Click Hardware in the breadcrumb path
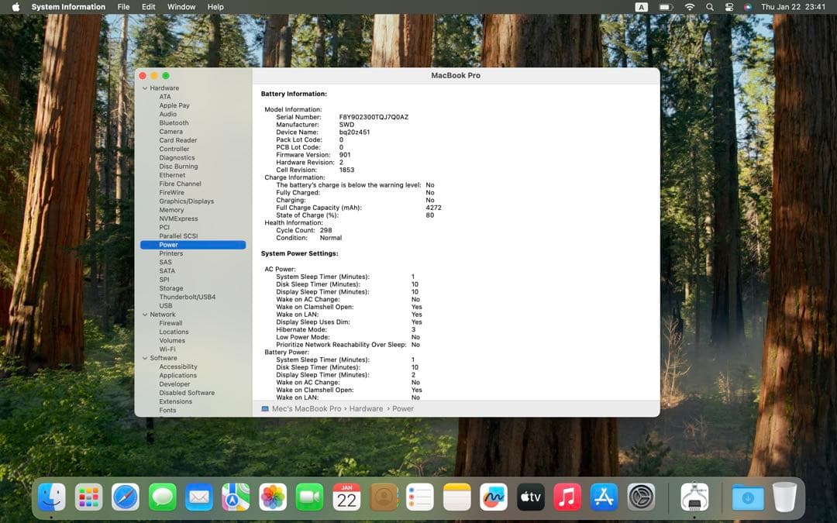Image resolution: width=837 pixels, height=523 pixels. coord(366,408)
